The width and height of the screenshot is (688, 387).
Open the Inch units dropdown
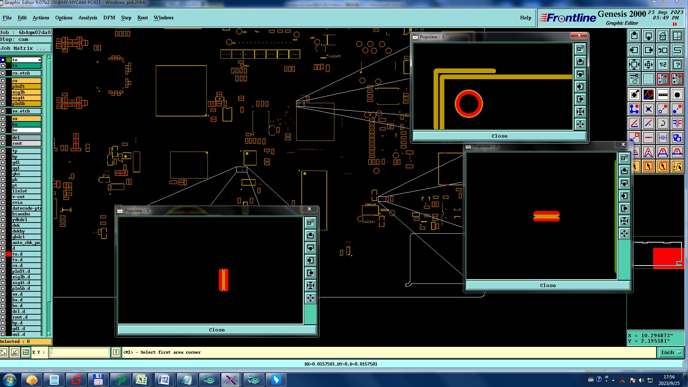tap(671, 352)
